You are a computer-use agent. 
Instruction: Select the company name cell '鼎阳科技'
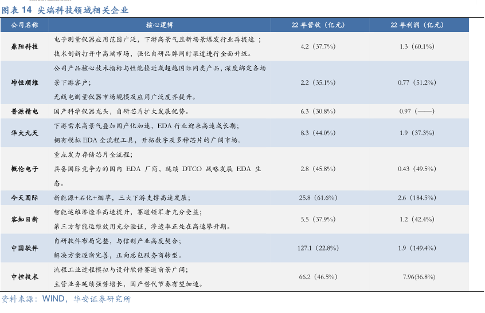(25, 46)
